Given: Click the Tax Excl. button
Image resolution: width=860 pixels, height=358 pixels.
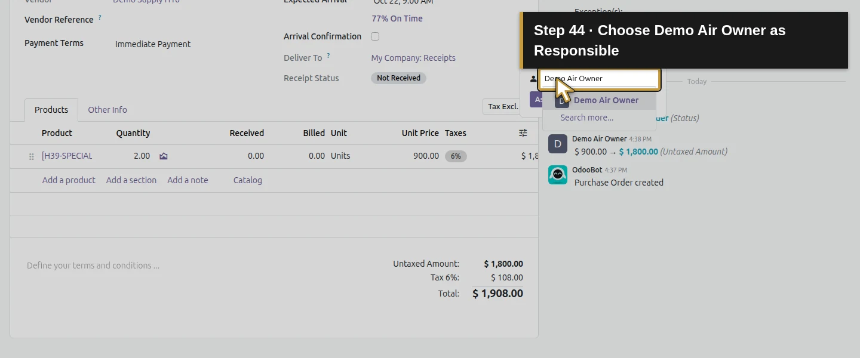Looking at the screenshot, I should pos(502,107).
